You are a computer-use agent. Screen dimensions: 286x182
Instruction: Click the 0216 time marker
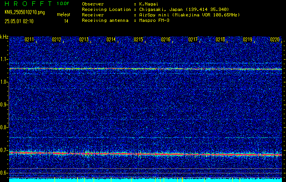166,40
